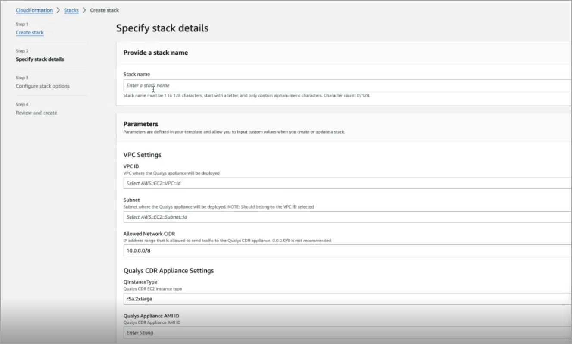The width and height of the screenshot is (572, 344).
Task: Click the Specify stack details page title
Action: tap(162, 28)
